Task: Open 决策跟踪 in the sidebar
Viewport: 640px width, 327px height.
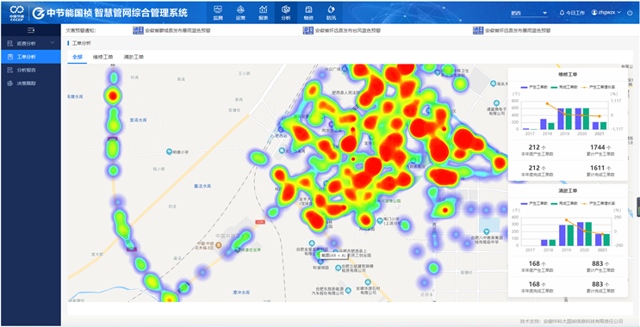Action: [26, 83]
